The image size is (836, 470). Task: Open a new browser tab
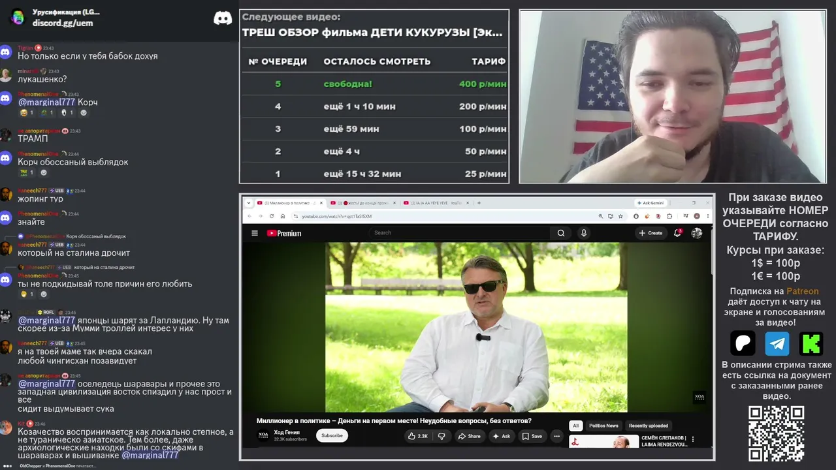(x=479, y=203)
